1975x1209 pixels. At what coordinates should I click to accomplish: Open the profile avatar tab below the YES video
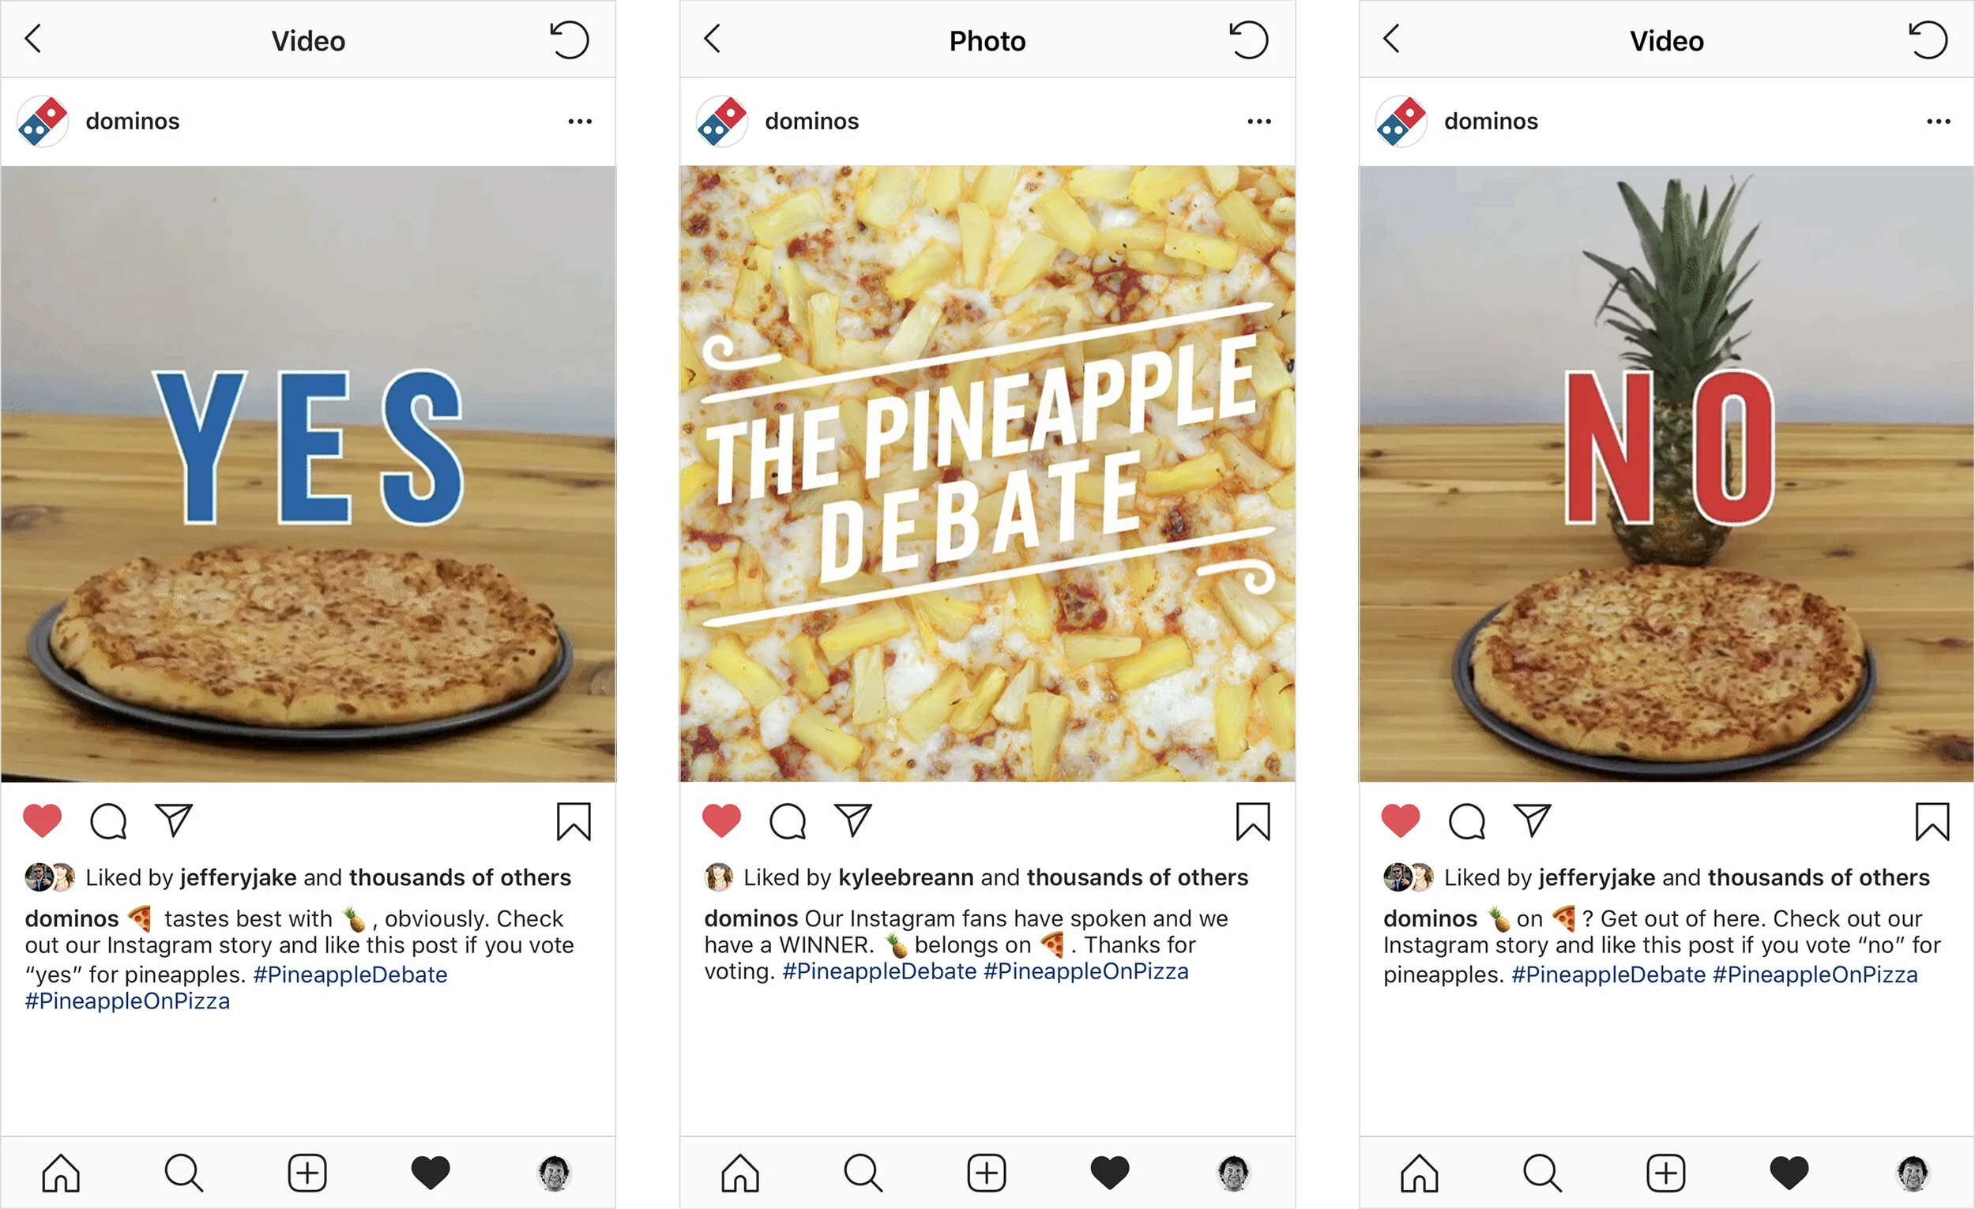[x=554, y=1173]
